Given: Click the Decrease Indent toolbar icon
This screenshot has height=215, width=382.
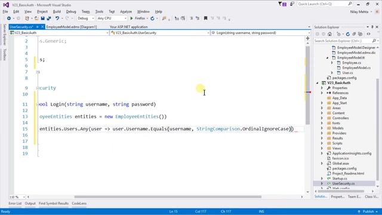Looking at the screenshot, I should tap(177, 19).
